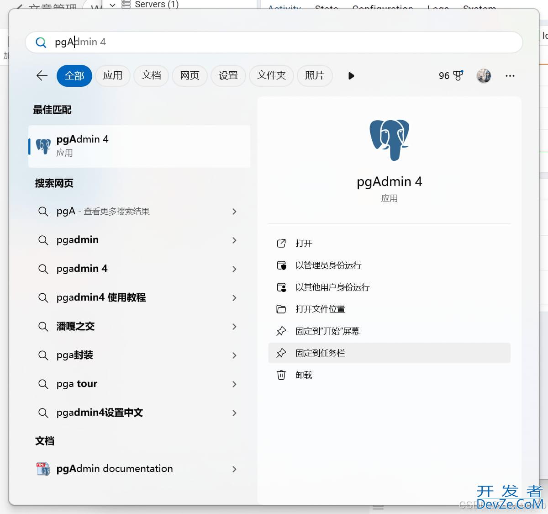Screen dimensions: 548x514
Task: Click Servers (1) in the background pgAdmin window
Action: tap(157, 4)
